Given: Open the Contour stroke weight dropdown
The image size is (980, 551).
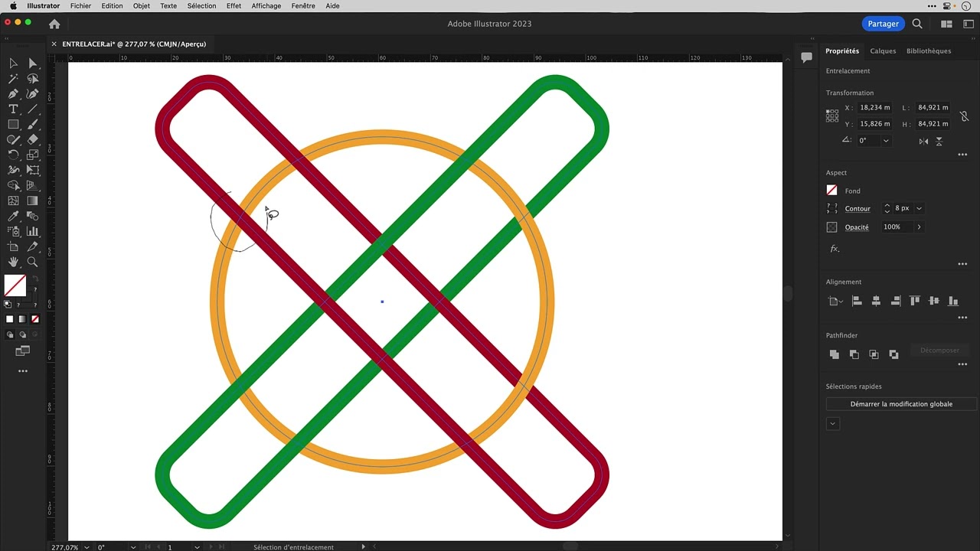Looking at the screenshot, I should coord(920,208).
